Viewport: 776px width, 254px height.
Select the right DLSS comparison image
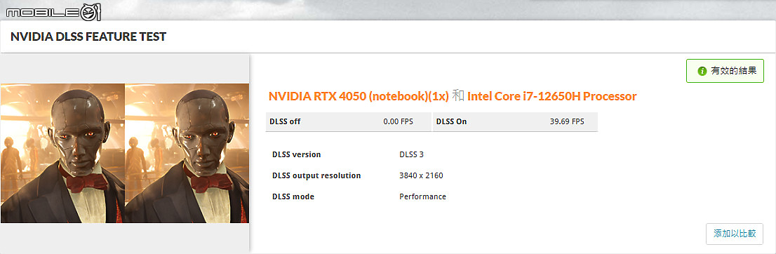[187, 153]
